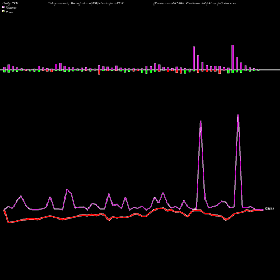Select the 'Price' legend label

(9, 12)
